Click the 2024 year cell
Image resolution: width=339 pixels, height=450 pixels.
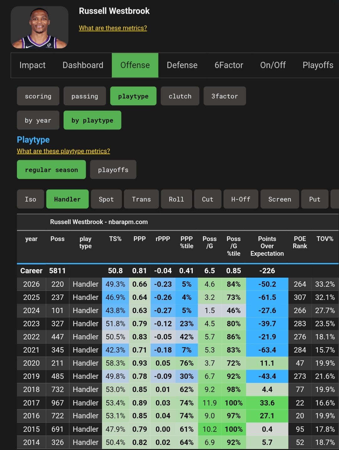(31, 311)
